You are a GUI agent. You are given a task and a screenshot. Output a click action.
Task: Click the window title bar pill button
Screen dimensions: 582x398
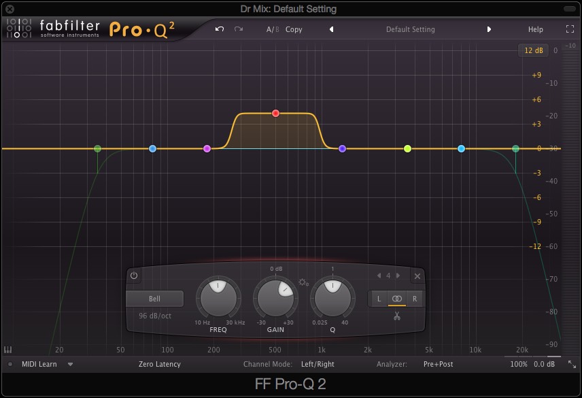click(x=570, y=9)
